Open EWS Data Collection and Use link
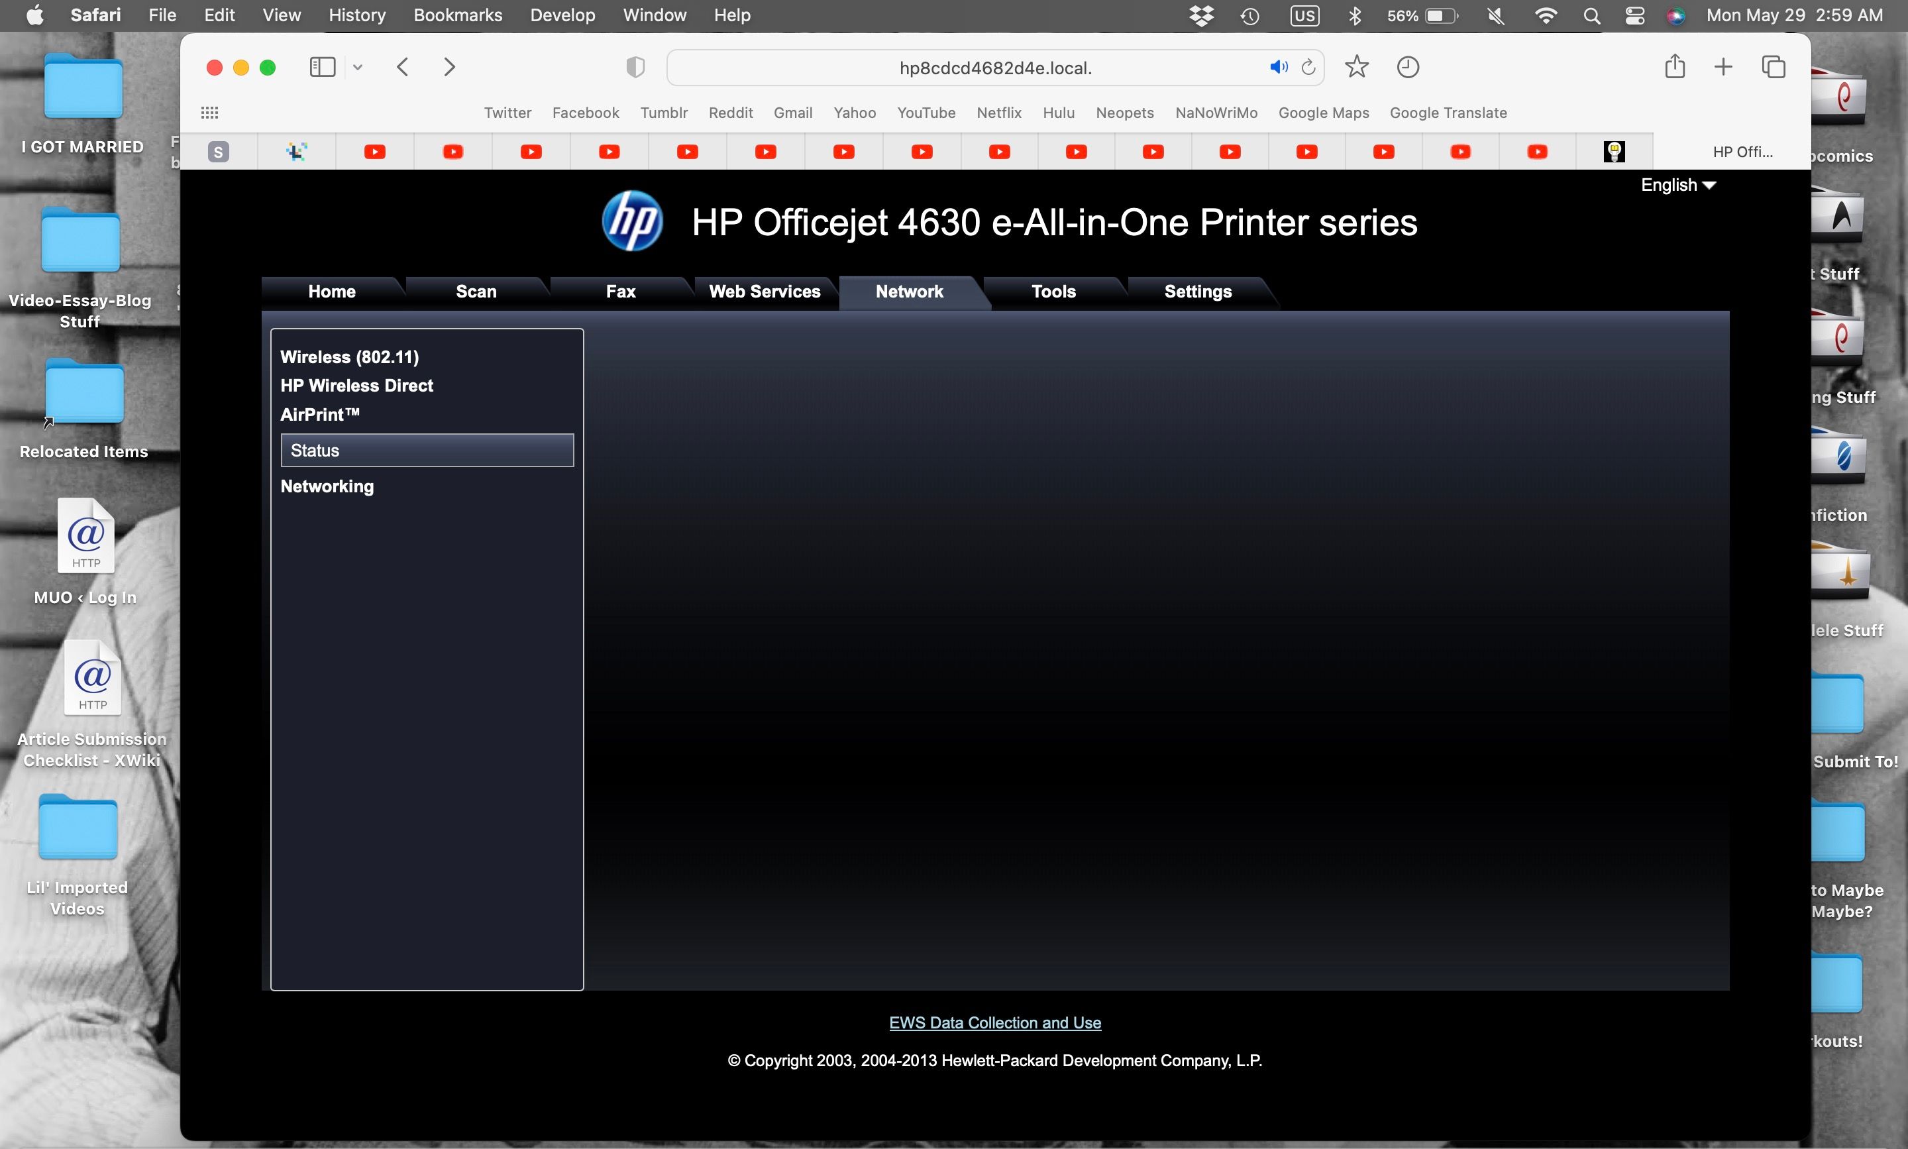Screen dimensions: 1908x1149 [994, 1022]
